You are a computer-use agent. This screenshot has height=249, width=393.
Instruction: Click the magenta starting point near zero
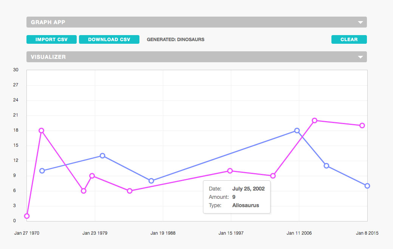tap(26, 215)
